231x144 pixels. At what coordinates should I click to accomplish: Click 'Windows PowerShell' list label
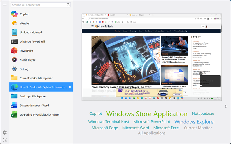click(32, 42)
